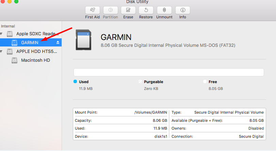Click the APPLE HDD drive icon
The image size is (276, 151).
(10, 52)
